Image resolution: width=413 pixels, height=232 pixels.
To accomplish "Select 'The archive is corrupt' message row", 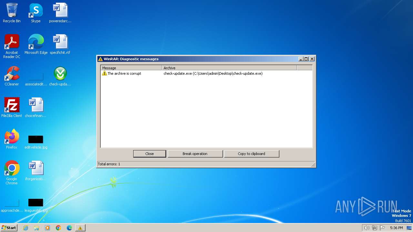I will pyautogui.click(x=206, y=73).
